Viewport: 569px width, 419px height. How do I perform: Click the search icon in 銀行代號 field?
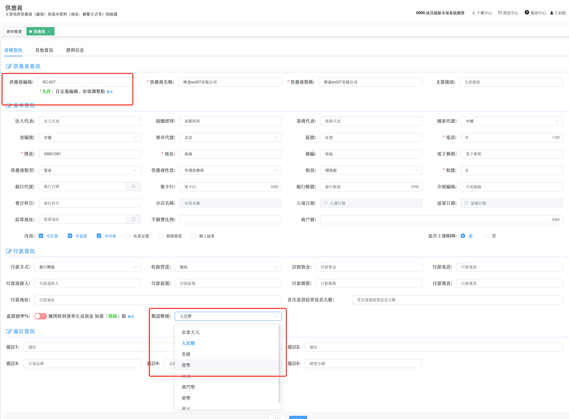133,186
